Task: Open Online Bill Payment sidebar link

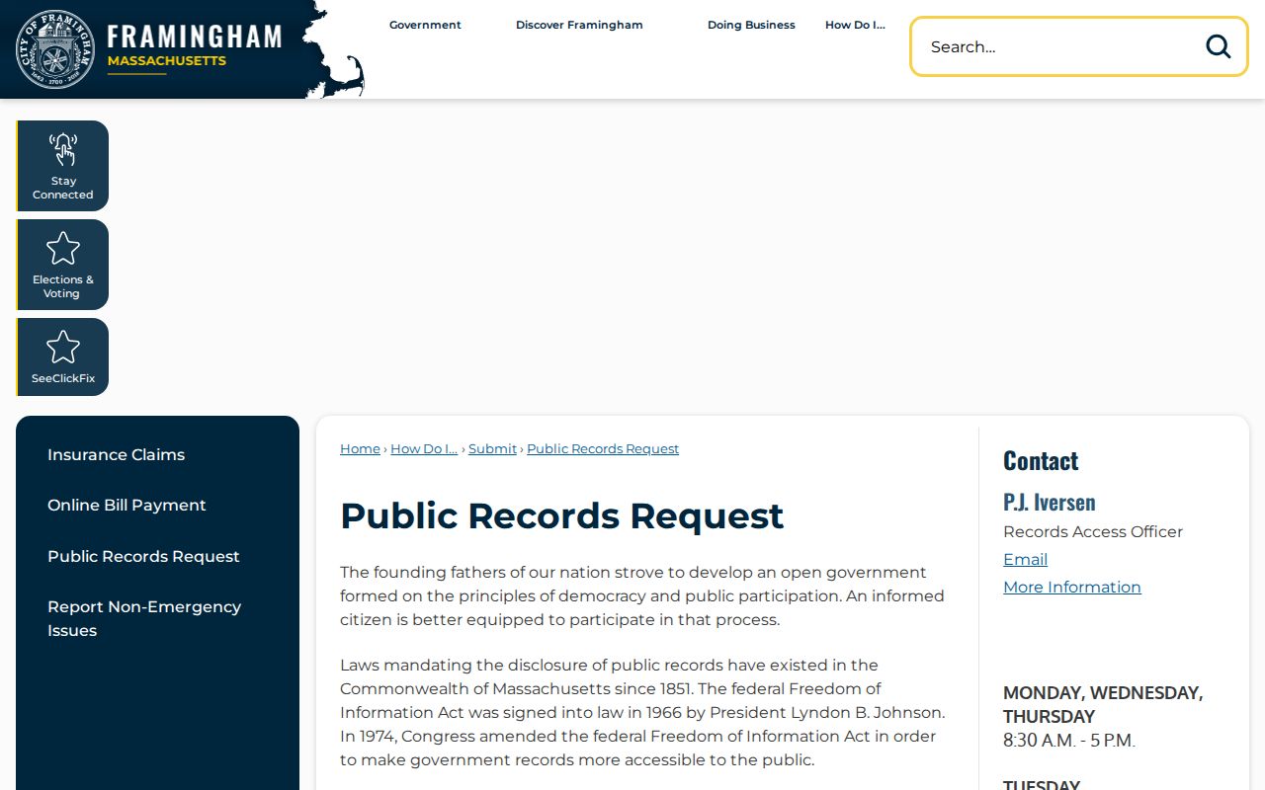Action: coord(126,505)
